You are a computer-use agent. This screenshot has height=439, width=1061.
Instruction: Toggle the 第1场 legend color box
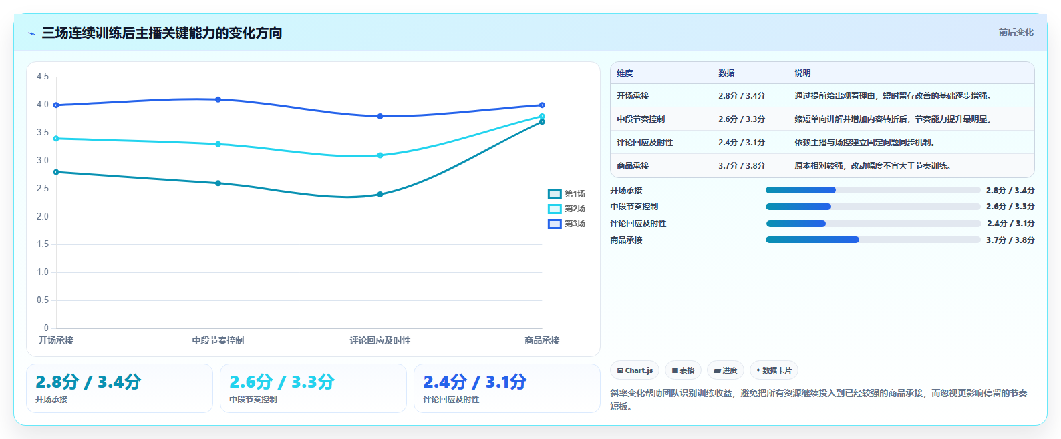point(555,194)
